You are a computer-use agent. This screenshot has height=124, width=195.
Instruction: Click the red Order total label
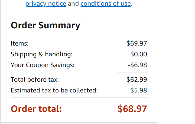click(36, 109)
